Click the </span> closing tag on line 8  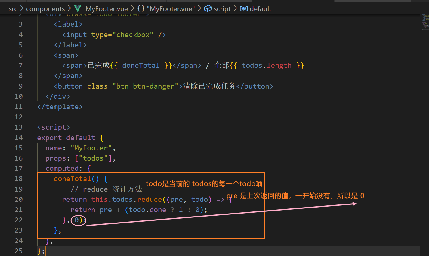coord(68,76)
